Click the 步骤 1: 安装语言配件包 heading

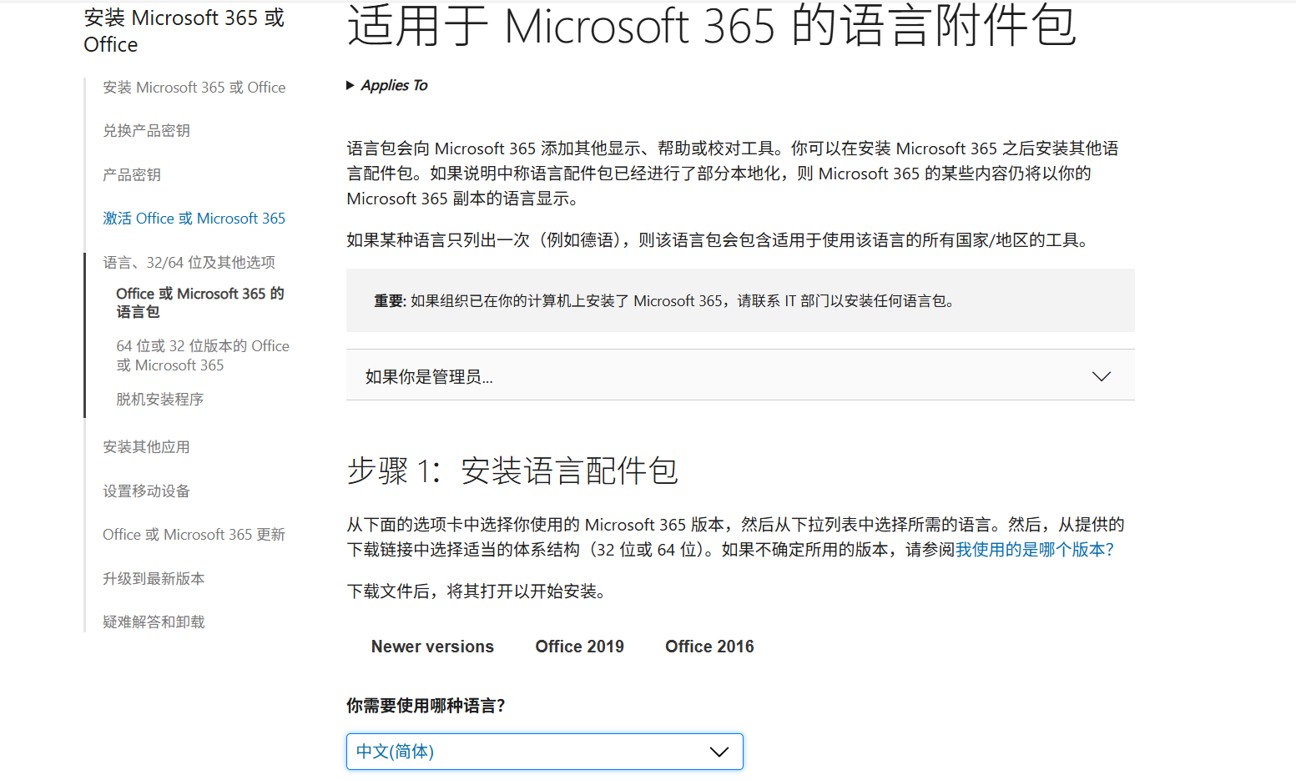[512, 471]
